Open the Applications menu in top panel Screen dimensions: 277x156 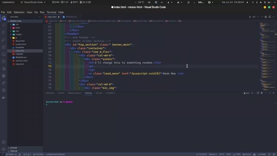pos(8,2)
